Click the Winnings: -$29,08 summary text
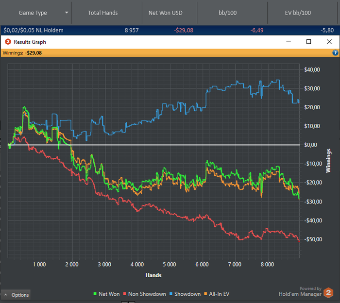 coord(22,53)
